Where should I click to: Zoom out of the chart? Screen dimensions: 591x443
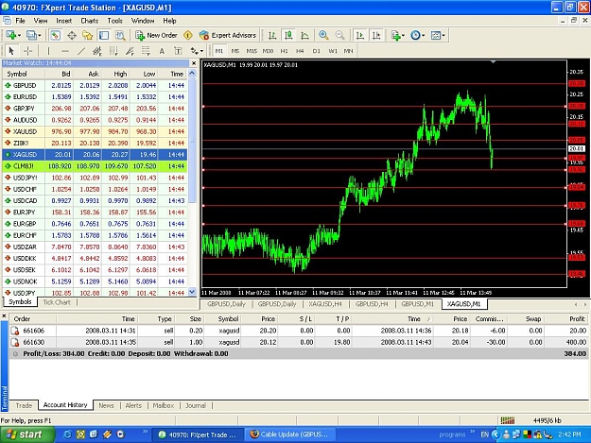(339, 35)
